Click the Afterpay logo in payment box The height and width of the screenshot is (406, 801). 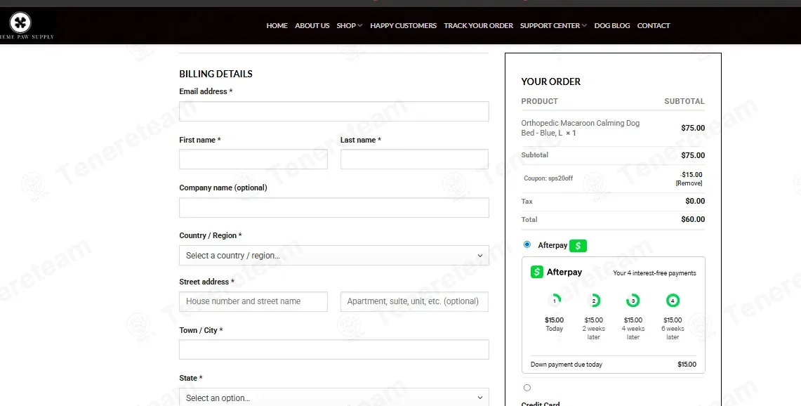pos(556,272)
